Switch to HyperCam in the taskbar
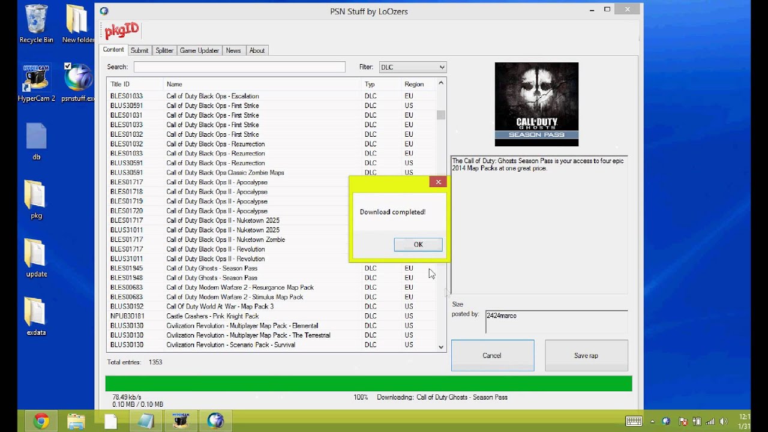This screenshot has height=432, width=768. tap(181, 421)
